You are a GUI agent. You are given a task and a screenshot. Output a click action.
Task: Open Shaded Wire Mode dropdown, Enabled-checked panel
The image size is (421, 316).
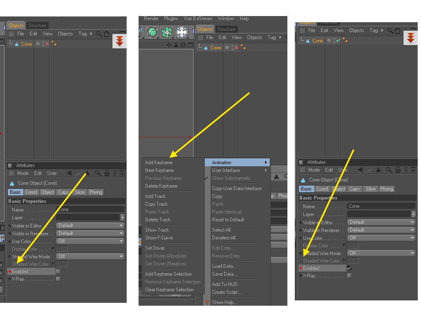click(x=381, y=253)
